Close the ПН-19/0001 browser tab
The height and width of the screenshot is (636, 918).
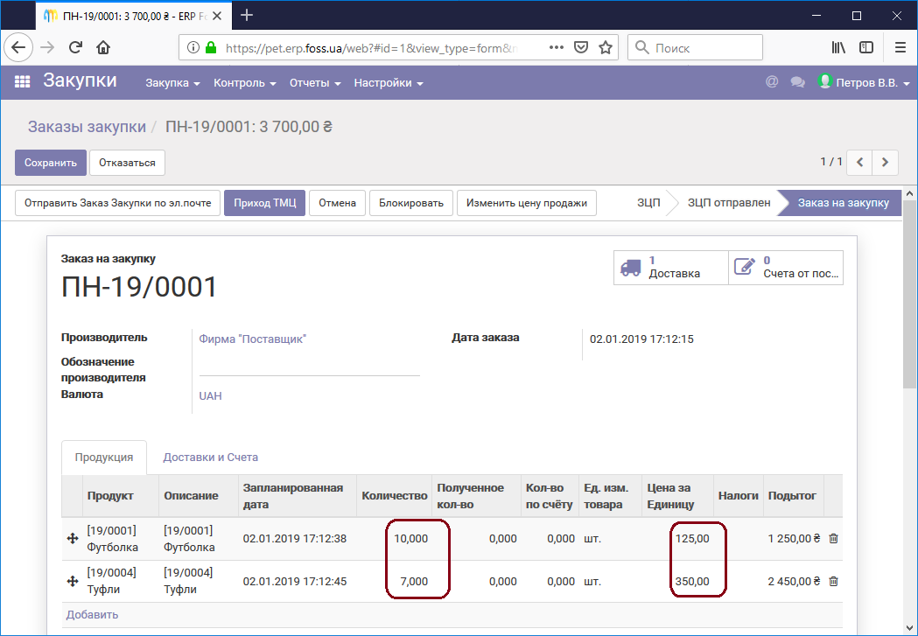(217, 16)
